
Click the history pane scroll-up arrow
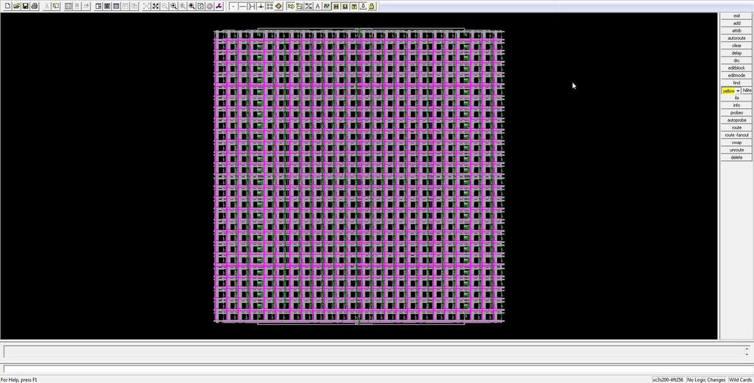pyautogui.click(x=747, y=348)
